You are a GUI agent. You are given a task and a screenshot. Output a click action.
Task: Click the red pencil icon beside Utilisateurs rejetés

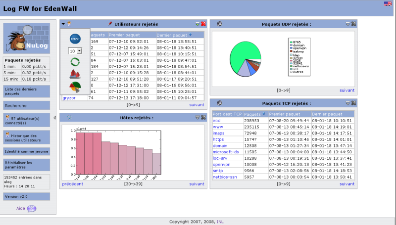[110, 24]
